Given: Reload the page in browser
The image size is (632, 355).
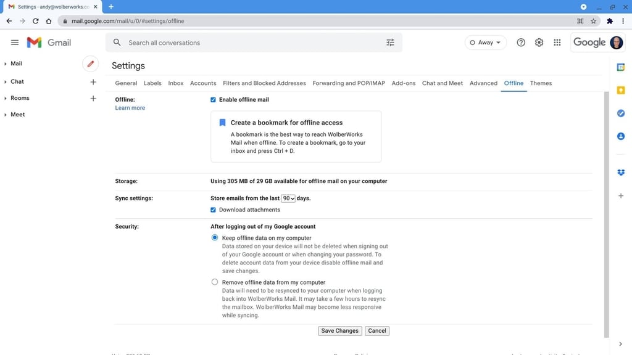Looking at the screenshot, I should (35, 21).
